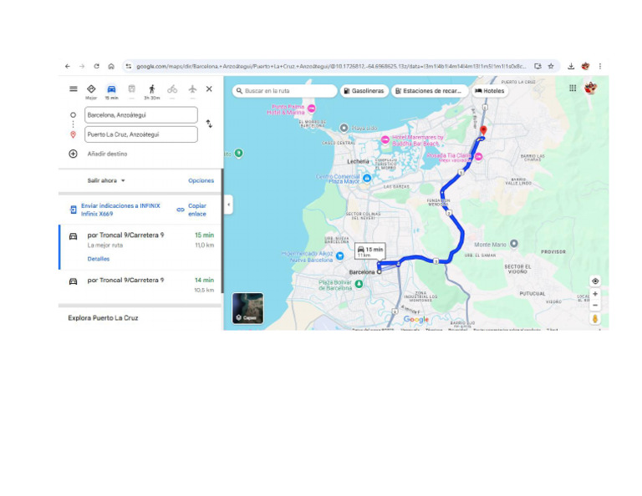
Task: Click the add destination plus icon
Action: [x=73, y=154]
